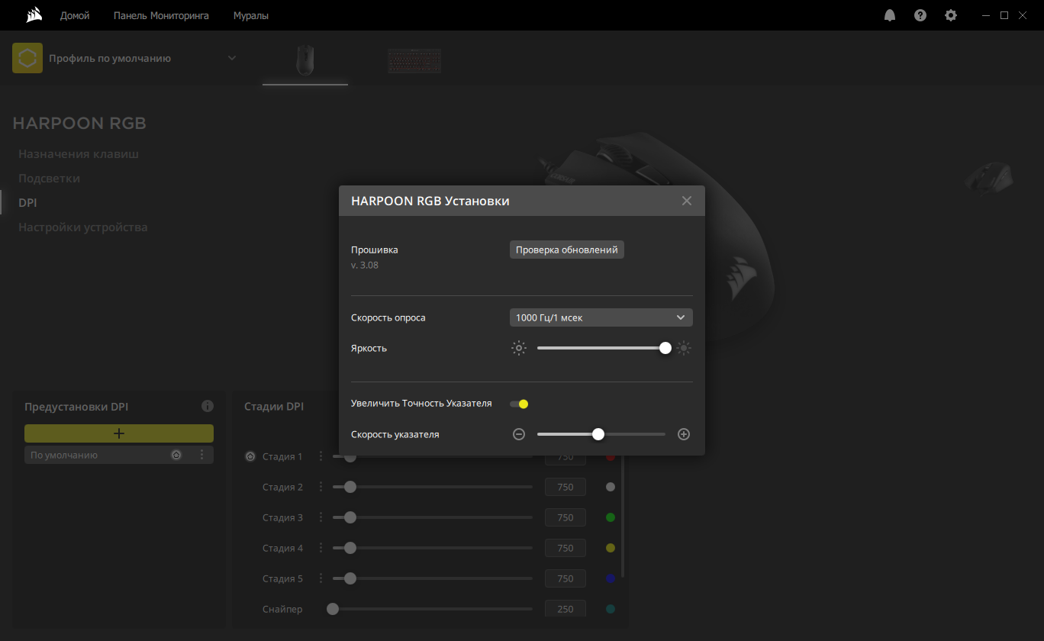The image size is (1044, 641).
Task: Select the Harpoon mouse device thumbnail
Action: (305, 60)
